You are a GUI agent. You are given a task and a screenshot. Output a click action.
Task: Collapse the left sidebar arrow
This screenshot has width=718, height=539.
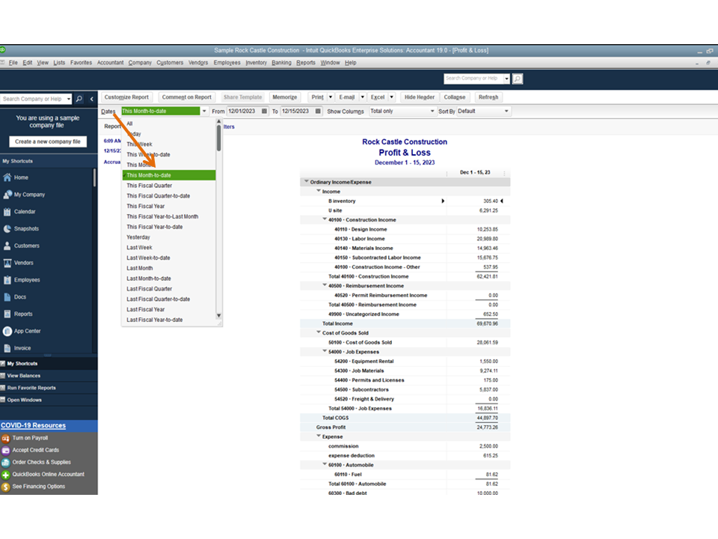[x=91, y=99]
